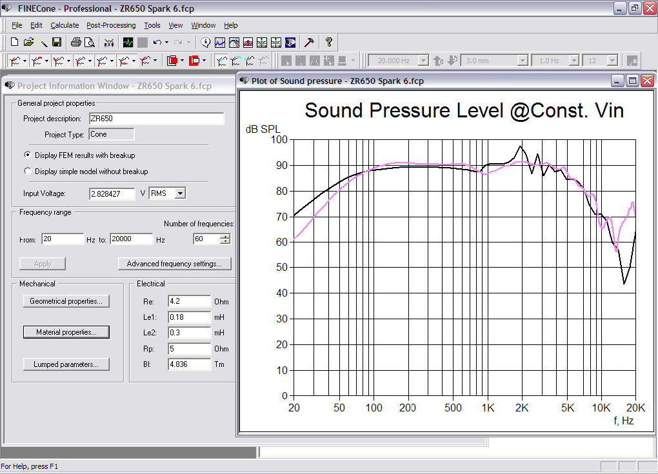Create a new project with the blank page icon
Screen dimensions: 658x474
[14, 42]
